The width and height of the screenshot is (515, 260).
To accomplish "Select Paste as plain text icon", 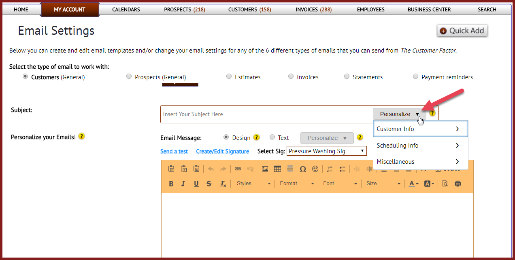I will (x=184, y=169).
